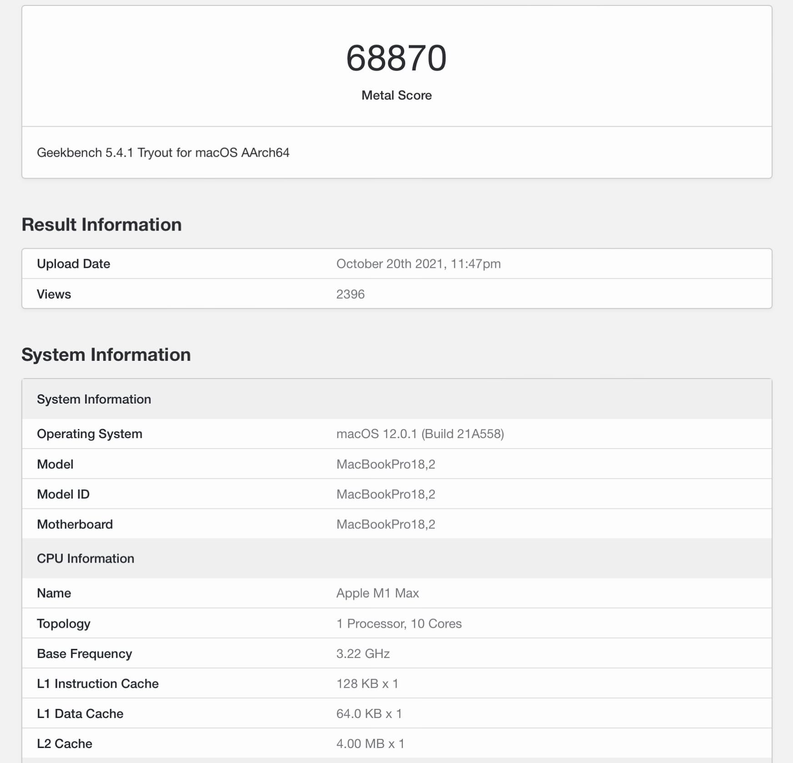Click the 'L2 Cache' row label
This screenshot has width=793, height=763.
pyautogui.click(x=65, y=743)
